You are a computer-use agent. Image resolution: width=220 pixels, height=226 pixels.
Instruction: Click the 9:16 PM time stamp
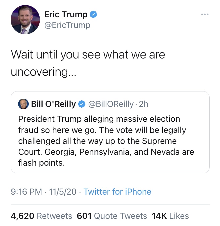27,192
